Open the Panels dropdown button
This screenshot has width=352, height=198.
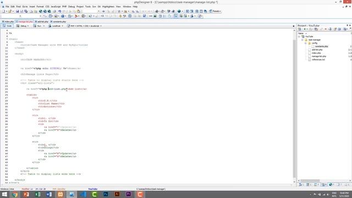[215, 11]
